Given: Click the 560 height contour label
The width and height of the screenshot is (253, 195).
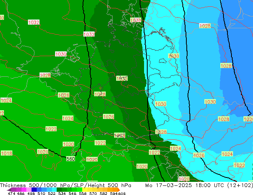Looking at the screenshot, I should pos(71,159).
